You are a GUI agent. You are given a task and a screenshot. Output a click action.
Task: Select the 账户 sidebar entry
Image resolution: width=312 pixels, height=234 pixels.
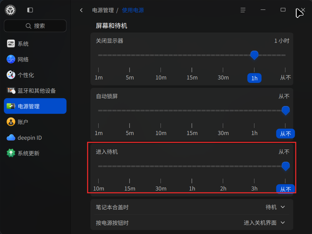click(35, 122)
